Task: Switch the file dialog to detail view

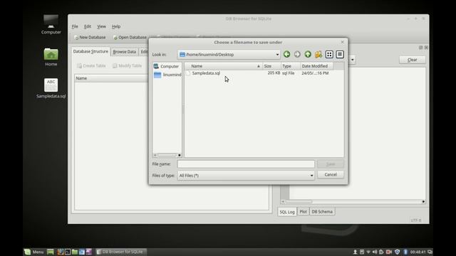Action: 340,54
